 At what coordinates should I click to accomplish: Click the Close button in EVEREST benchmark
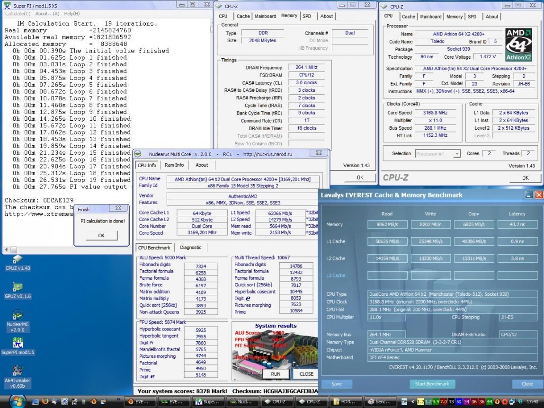pos(527,384)
